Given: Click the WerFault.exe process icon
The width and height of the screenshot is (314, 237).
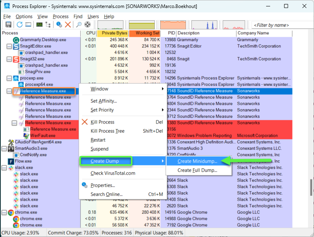Looking at the screenshot, I should click(x=26, y=136).
